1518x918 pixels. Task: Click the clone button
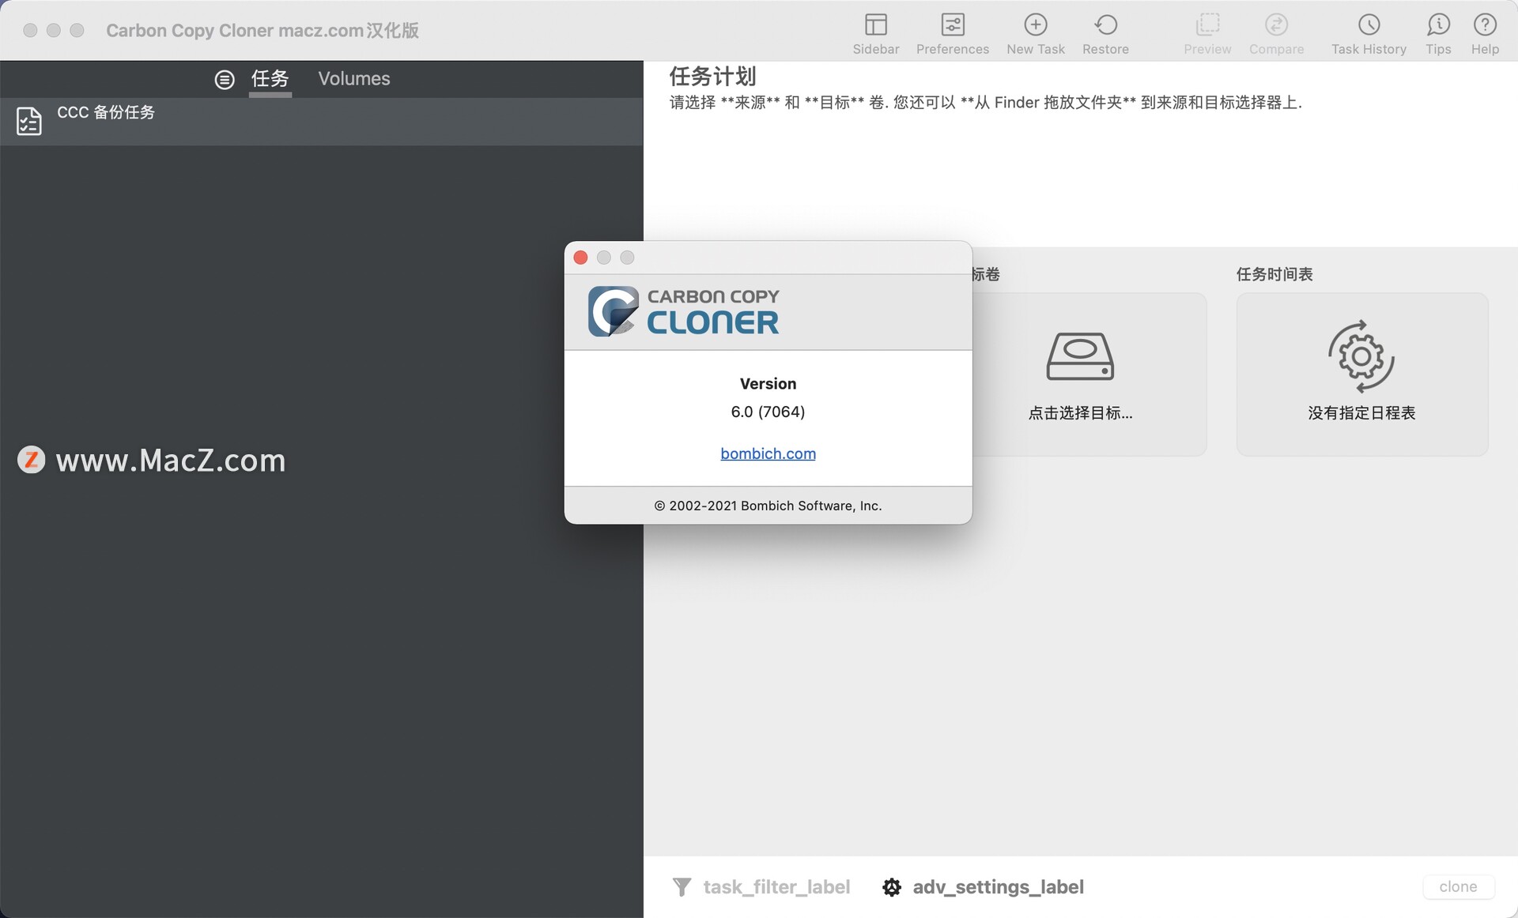[1458, 886]
